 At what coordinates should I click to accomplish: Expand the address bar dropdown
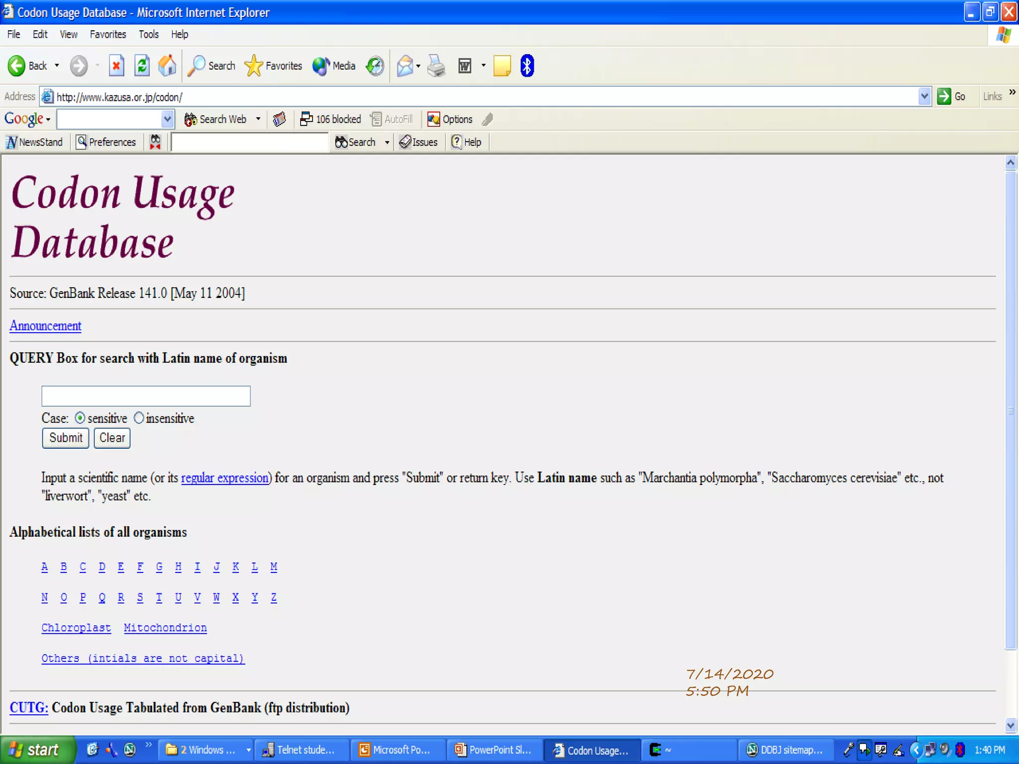[924, 96]
